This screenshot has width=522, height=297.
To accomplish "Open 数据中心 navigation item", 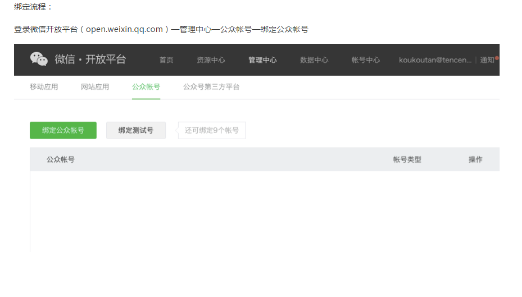I will pos(314,60).
